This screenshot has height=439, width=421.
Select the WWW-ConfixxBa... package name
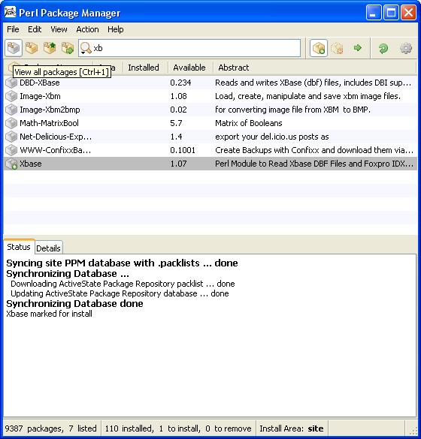click(55, 150)
